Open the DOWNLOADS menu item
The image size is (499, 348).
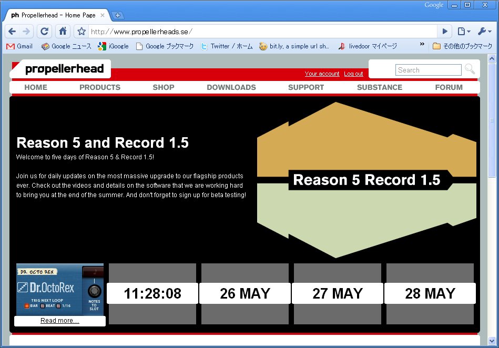tap(231, 87)
